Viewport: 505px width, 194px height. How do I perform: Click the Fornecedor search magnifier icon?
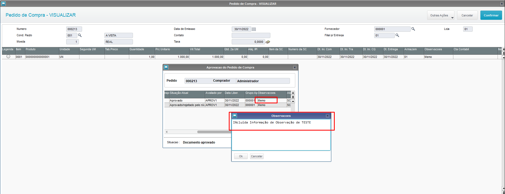[413, 29]
